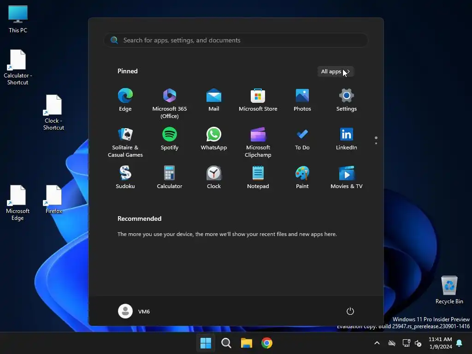The width and height of the screenshot is (472, 354).
Task: Click the muted volume tray icon
Action: point(418,343)
